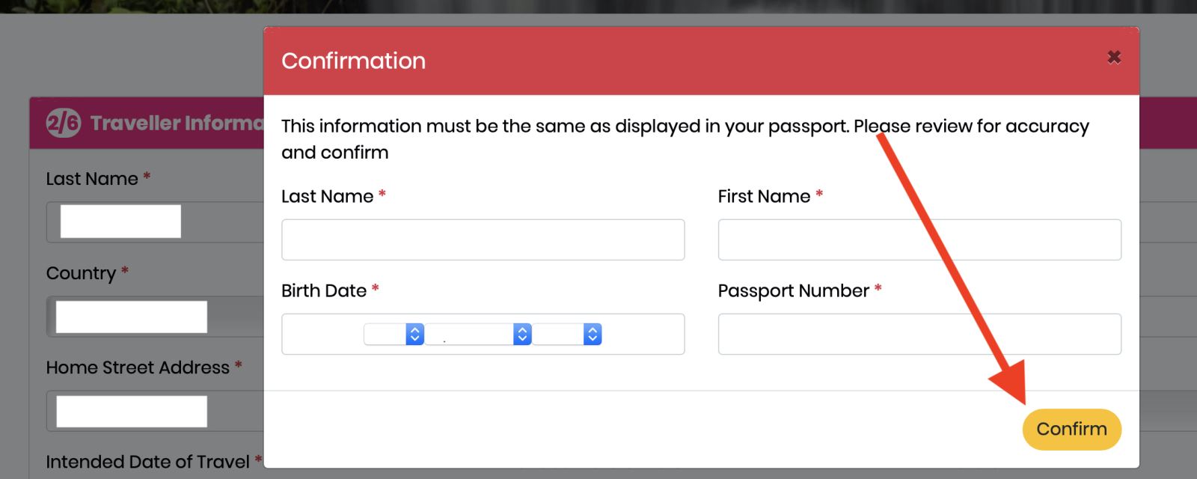Click the month stepper arrows in Birth Date
The height and width of the screenshot is (479, 1197).
click(x=522, y=334)
